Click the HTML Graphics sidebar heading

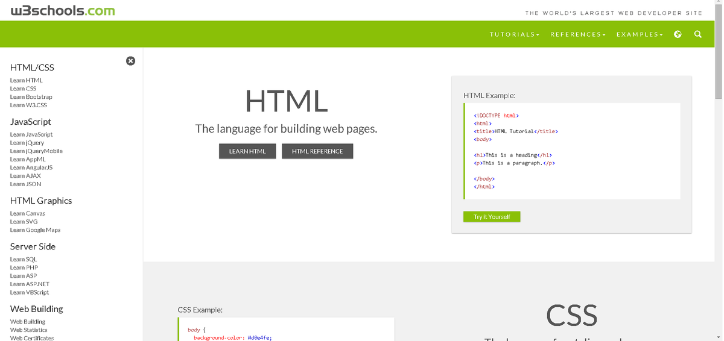pyautogui.click(x=41, y=201)
